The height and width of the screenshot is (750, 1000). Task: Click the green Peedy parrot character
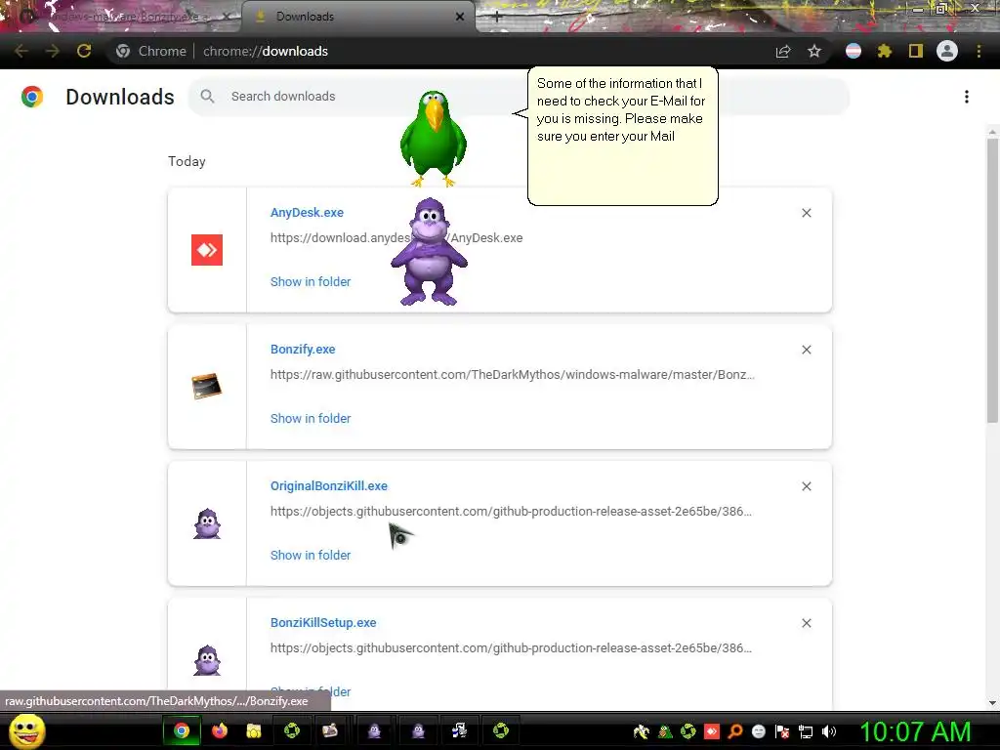click(x=434, y=139)
